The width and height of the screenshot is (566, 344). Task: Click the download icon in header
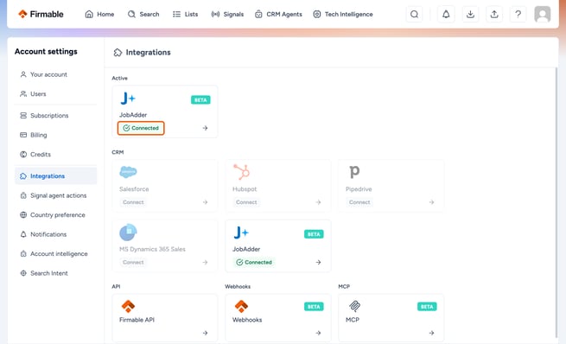point(470,14)
